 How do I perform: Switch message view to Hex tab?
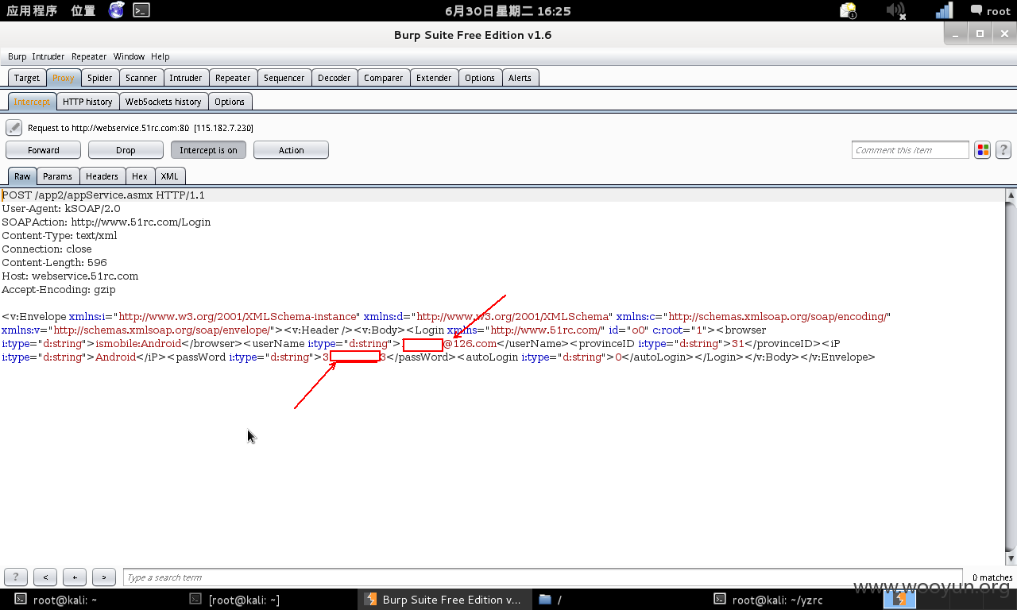[x=140, y=176]
